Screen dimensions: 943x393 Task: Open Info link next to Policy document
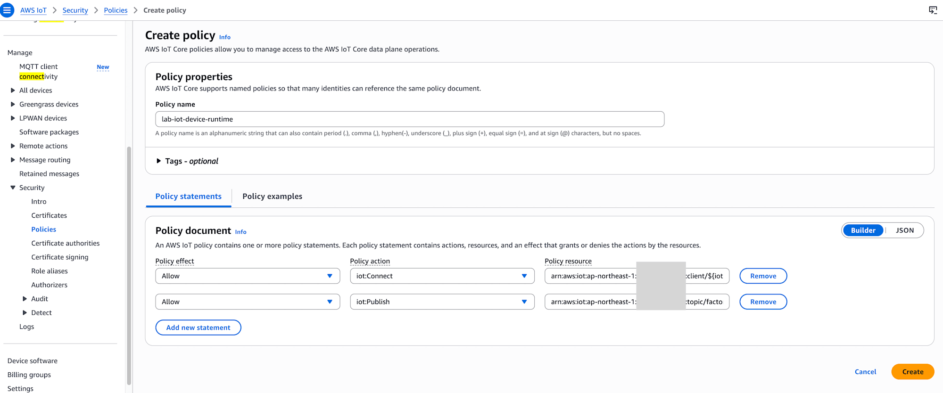(x=241, y=232)
